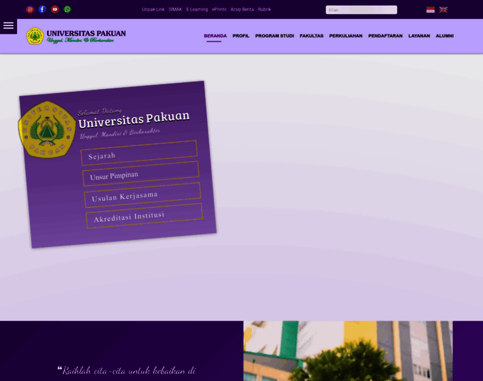The width and height of the screenshot is (483, 381).
Task: Click the Usulan Kerjasama button
Action: 142,195
